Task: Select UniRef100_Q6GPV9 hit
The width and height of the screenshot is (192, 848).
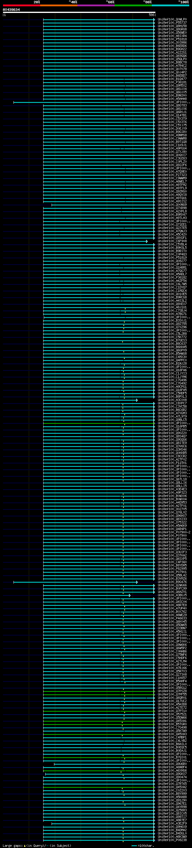Action: (172, 350)
